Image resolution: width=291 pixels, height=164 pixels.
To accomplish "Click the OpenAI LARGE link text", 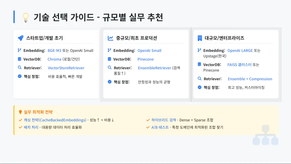I will [x=240, y=50].
